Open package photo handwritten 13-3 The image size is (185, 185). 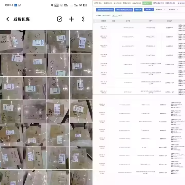[11, 65]
